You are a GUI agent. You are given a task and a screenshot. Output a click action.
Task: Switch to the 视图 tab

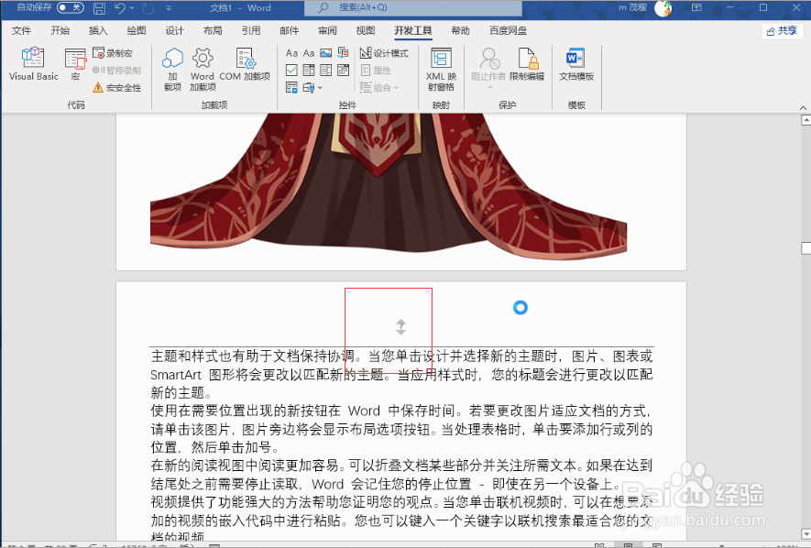365,30
